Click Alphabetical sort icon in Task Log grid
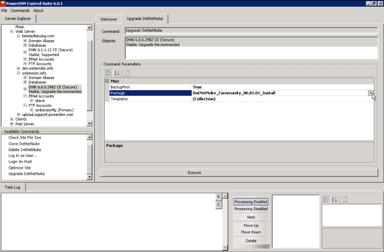This screenshot has height=252, width=384. coord(334,200)
